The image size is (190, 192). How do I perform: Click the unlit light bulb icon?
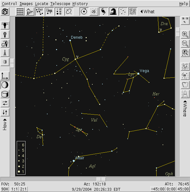pyautogui.click(x=5, y=34)
